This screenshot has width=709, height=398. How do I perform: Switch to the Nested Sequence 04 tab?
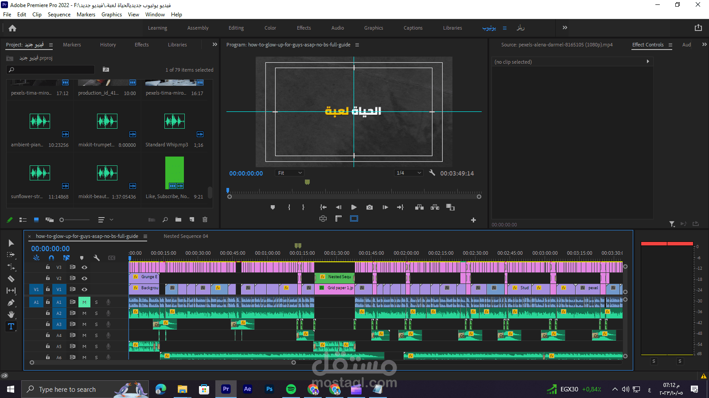click(x=186, y=236)
